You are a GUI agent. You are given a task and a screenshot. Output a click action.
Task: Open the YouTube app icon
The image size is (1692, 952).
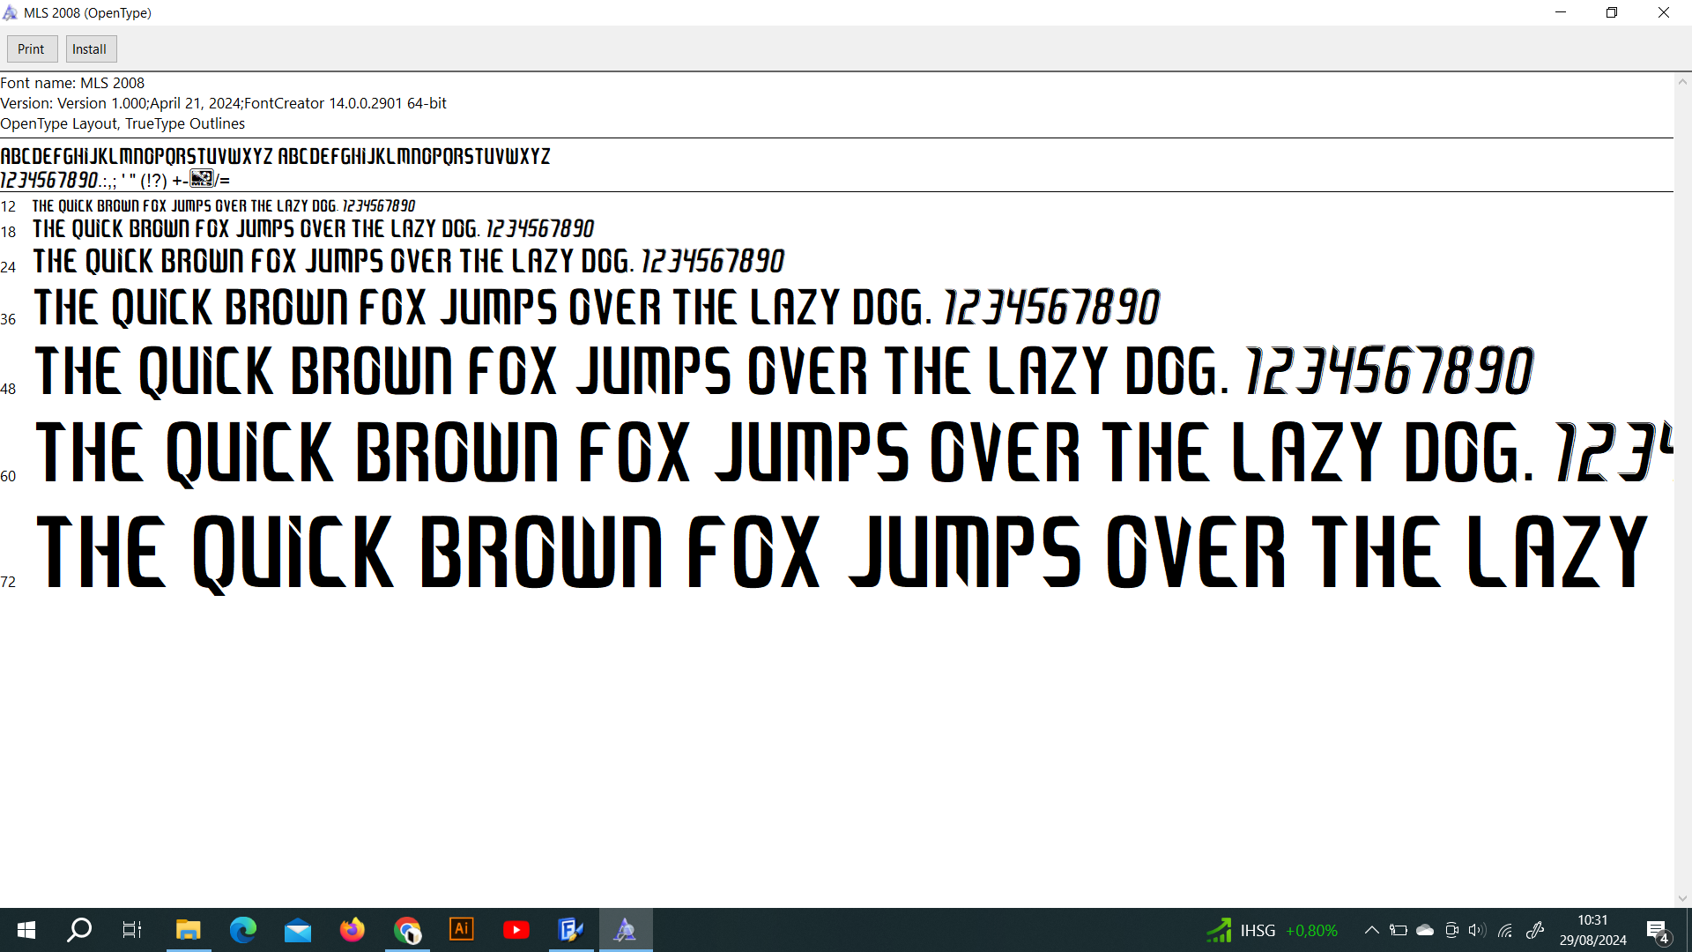[516, 930]
